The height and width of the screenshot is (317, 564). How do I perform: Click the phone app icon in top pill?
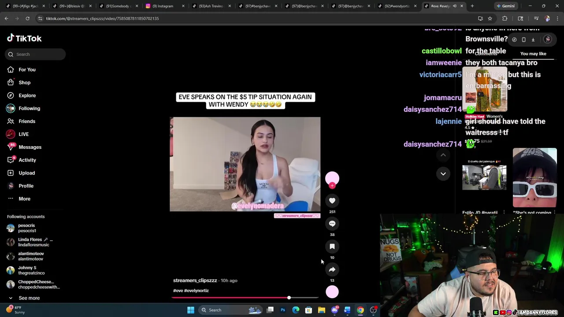[x=523, y=40]
